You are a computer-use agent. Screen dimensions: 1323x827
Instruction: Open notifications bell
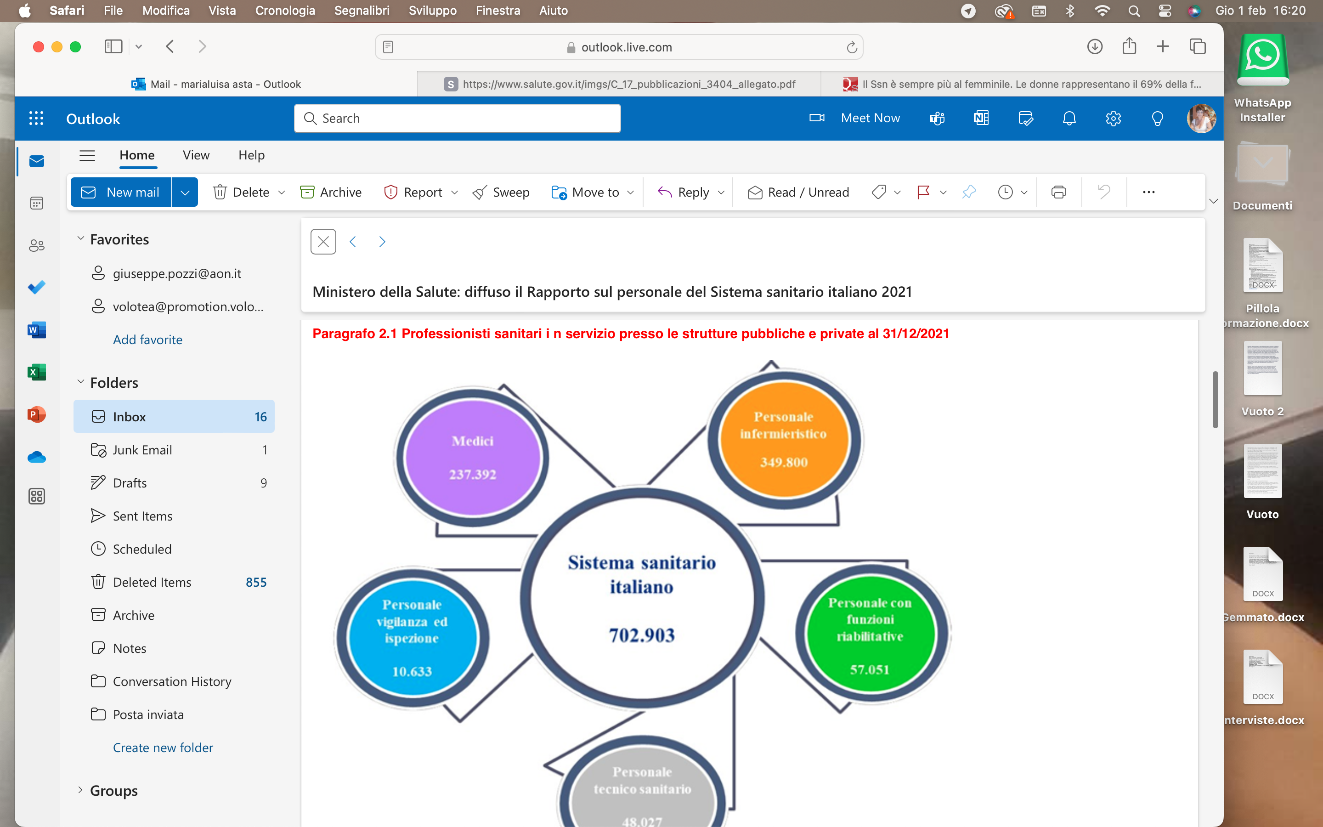pos(1069,118)
